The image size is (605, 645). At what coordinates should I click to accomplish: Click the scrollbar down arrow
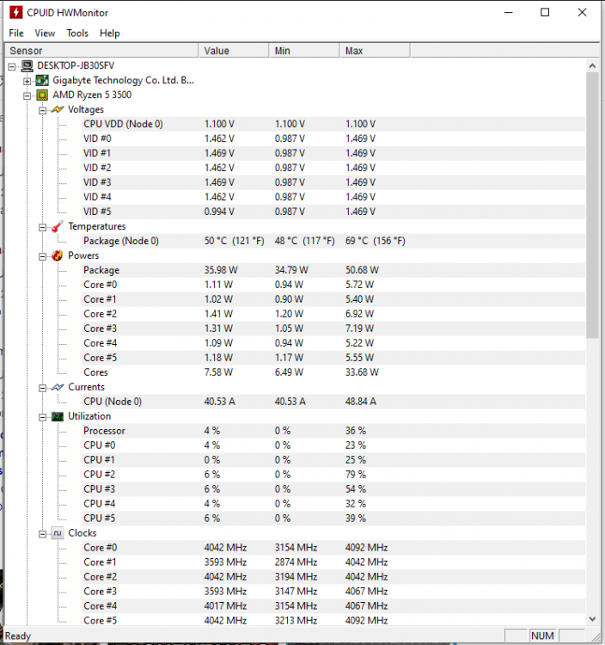[592, 618]
